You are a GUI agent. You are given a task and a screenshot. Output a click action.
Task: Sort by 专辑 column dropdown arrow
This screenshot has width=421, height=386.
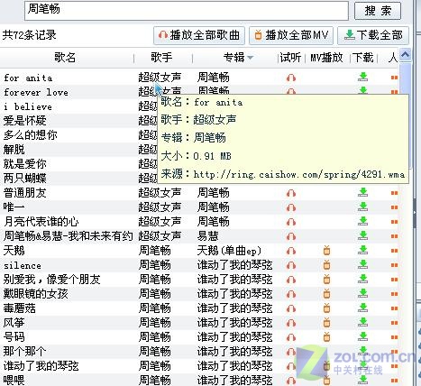point(251,58)
